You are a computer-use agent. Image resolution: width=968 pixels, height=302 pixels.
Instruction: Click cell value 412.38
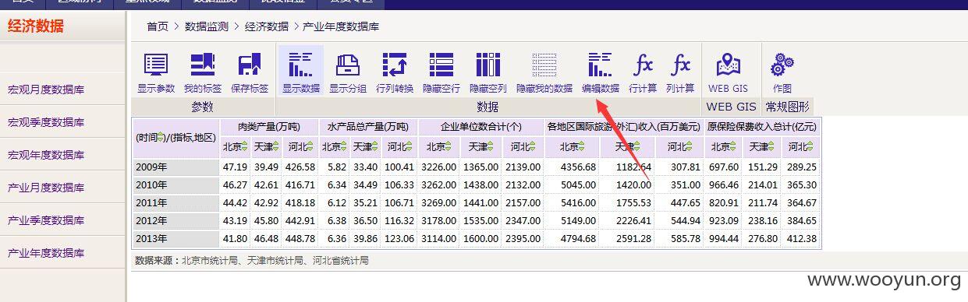pos(802,238)
